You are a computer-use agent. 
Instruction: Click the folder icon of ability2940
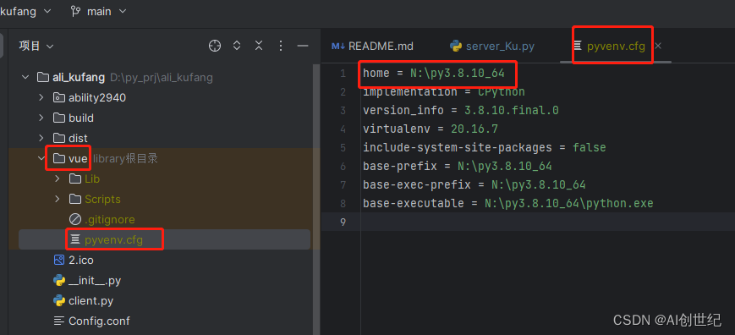click(x=58, y=97)
